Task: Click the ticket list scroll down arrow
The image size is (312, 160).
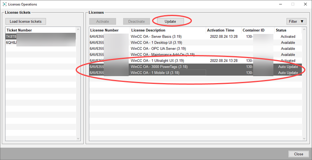Action: point(78,139)
